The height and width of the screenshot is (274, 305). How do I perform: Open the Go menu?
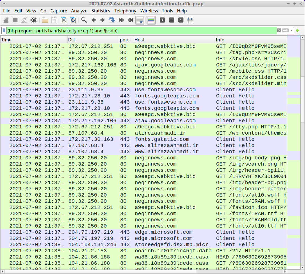(43, 11)
